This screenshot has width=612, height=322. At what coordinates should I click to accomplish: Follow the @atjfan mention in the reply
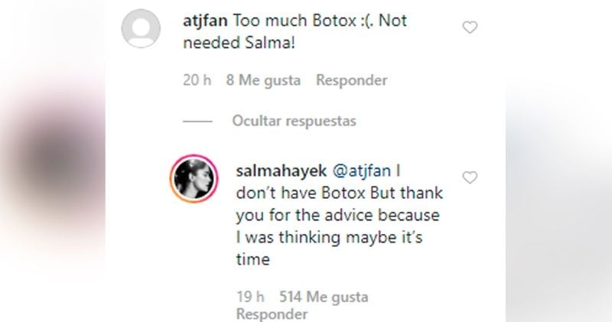tap(361, 171)
